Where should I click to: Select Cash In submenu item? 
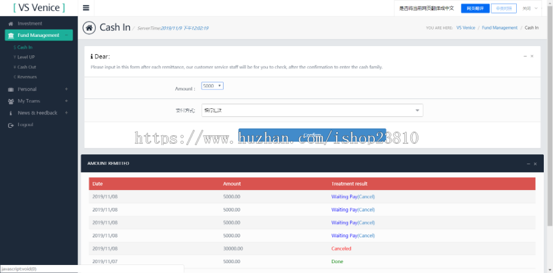pos(25,47)
